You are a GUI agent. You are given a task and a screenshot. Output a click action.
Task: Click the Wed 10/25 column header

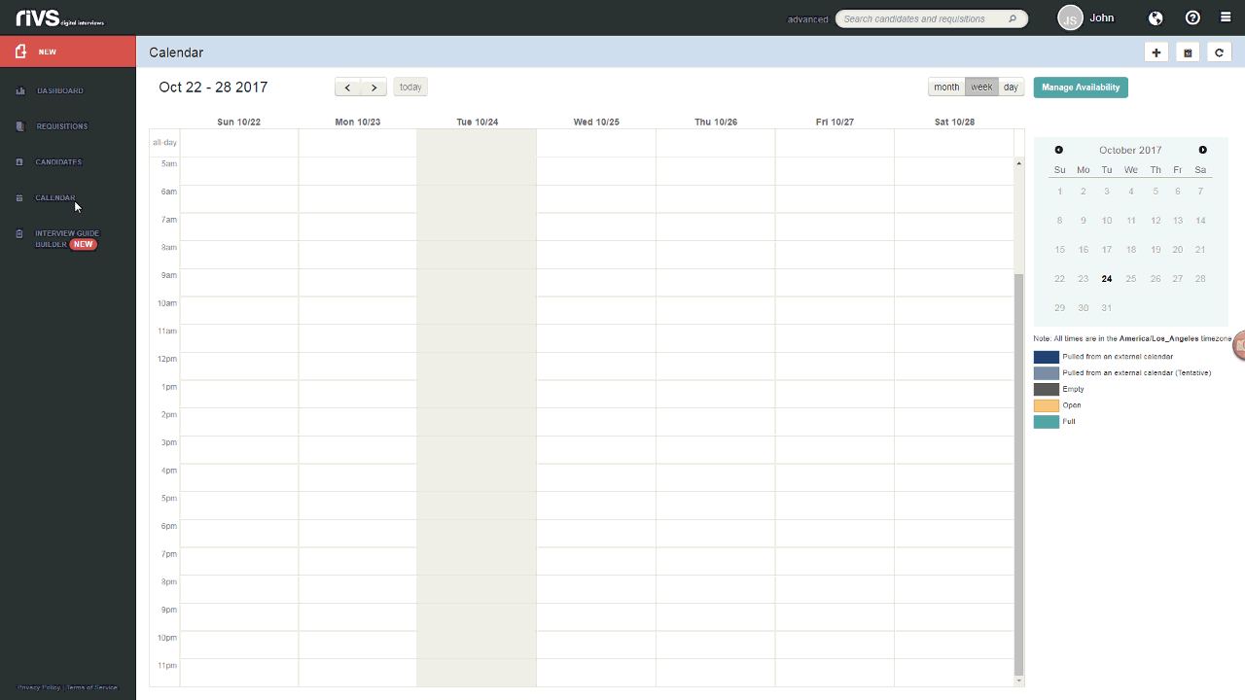coord(596,122)
